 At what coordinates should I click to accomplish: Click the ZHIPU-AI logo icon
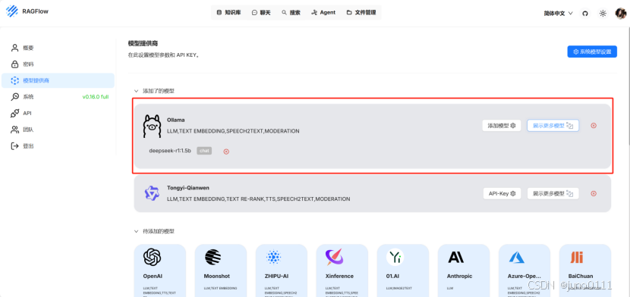point(273,257)
